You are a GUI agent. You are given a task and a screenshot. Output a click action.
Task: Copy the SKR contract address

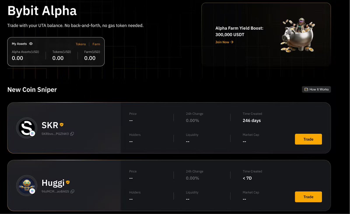pyautogui.click(x=72, y=134)
